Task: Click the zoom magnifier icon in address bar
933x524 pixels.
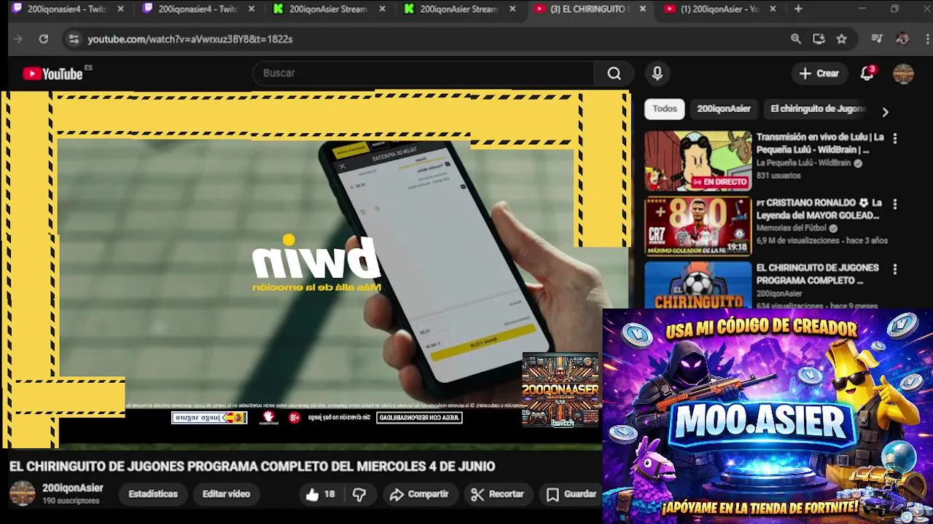Action: (x=796, y=39)
